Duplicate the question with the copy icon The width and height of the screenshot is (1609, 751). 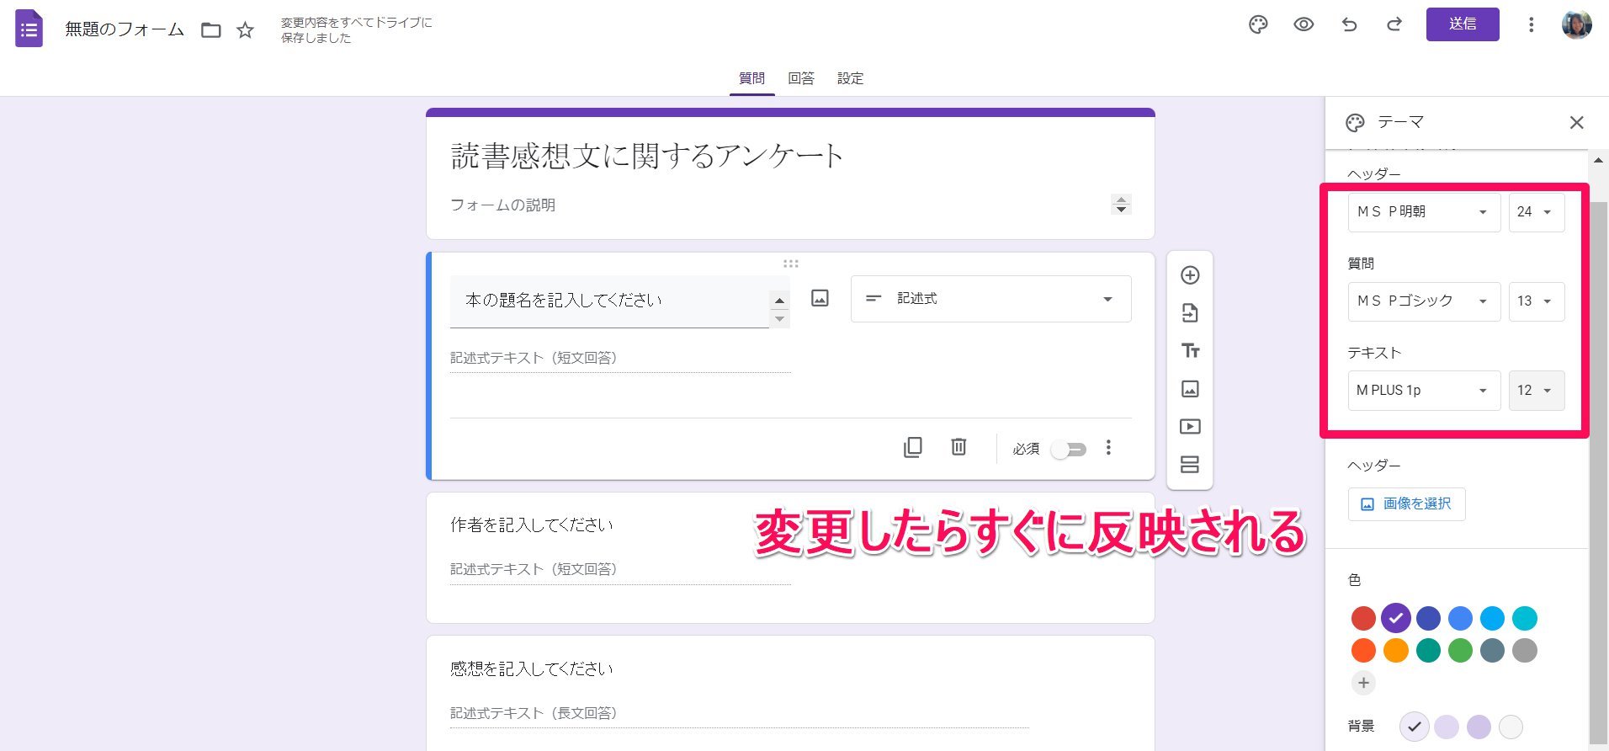point(913,447)
